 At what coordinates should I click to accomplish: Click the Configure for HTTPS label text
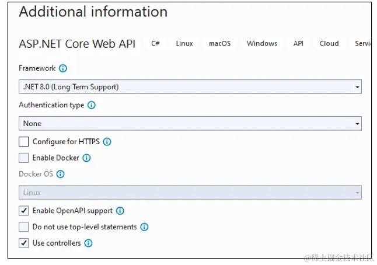(x=66, y=142)
